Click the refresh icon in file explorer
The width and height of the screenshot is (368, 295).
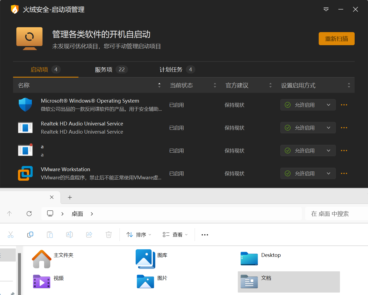pos(29,214)
